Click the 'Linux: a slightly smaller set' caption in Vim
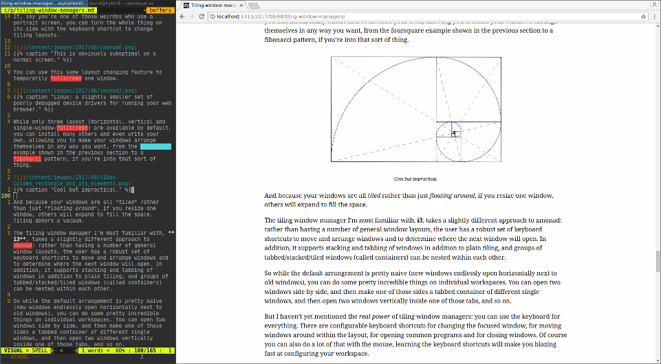The width and height of the screenshot is (661, 364). point(92,103)
